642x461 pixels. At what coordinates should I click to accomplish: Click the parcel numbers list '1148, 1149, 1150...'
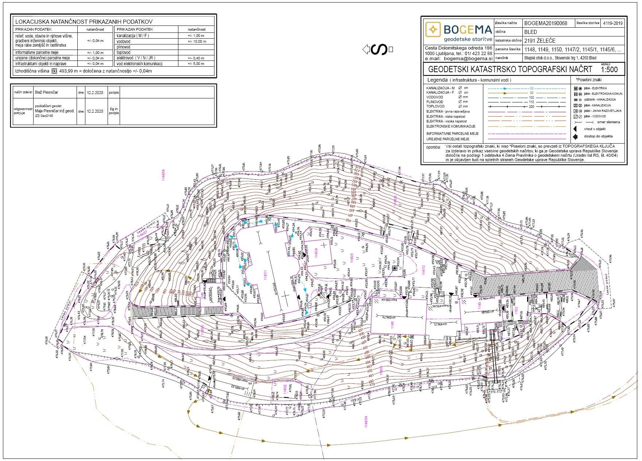pos(573,50)
